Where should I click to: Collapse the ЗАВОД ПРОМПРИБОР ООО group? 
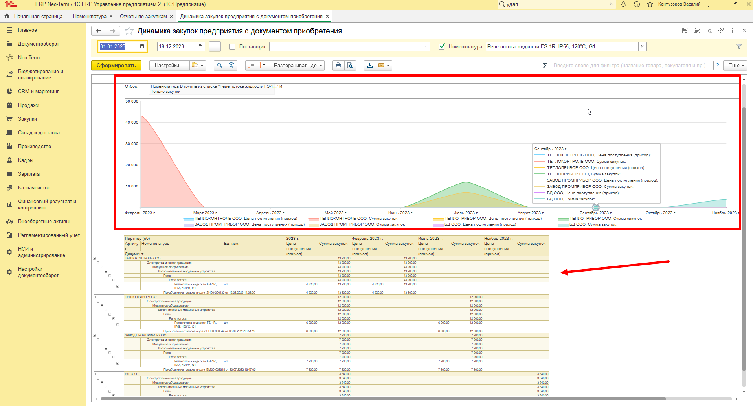94,336
